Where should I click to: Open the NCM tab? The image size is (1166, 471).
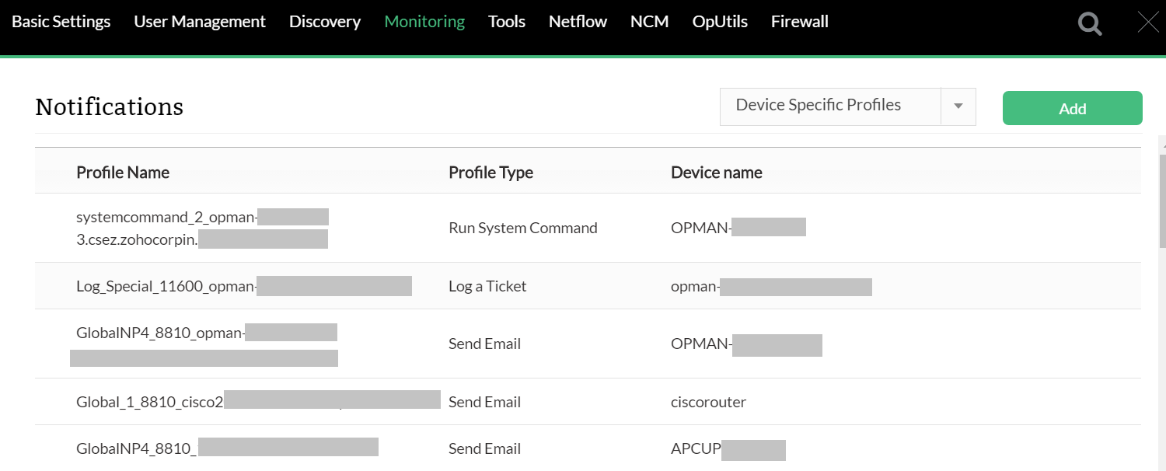tap(650, 22)
